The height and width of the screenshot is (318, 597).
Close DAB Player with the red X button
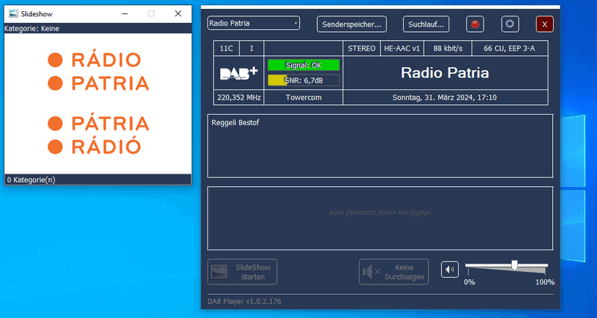[x=545, y=25]
